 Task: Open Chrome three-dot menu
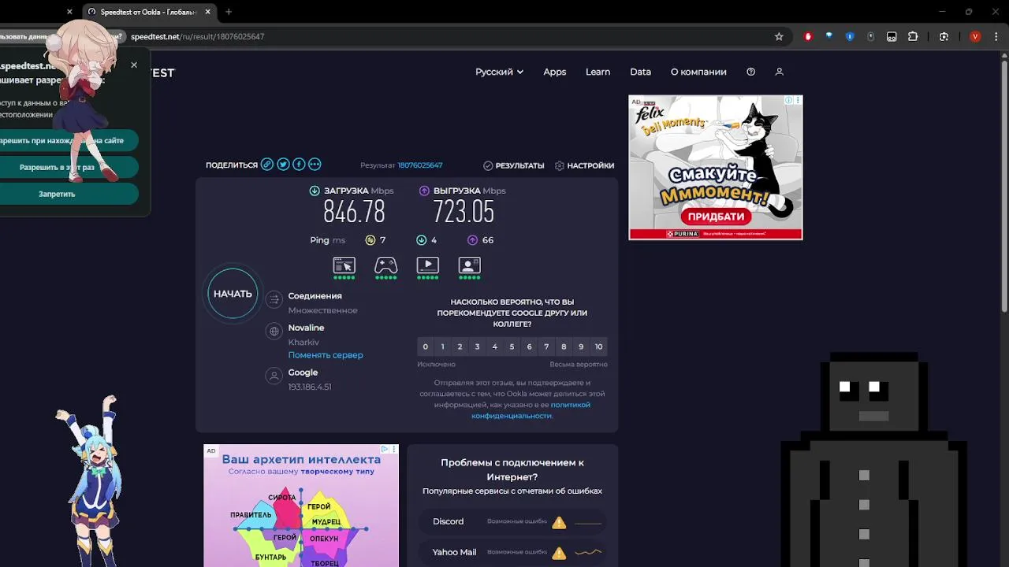pyautogui.click(x=996, y=36)
